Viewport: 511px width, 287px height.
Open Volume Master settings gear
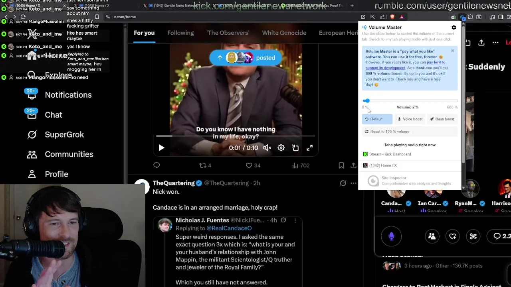(x=454, y=28)
